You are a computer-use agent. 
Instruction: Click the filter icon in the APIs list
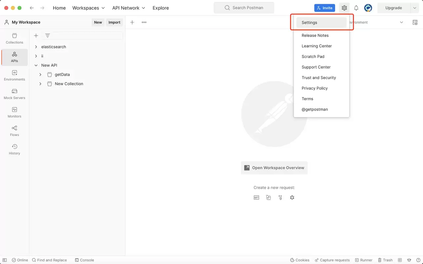click(x=48, y=36)
